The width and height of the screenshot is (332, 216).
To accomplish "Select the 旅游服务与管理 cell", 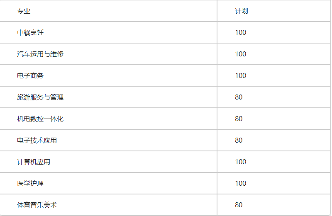I will click(40, 97).
